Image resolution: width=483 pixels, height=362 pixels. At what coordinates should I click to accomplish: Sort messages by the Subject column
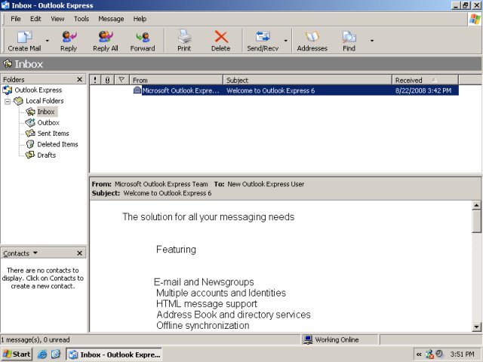[307, 80]
